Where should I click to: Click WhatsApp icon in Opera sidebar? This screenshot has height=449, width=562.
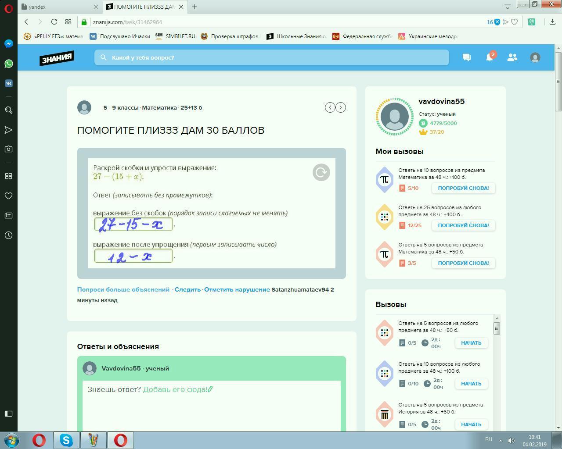(x=8, y=64)
